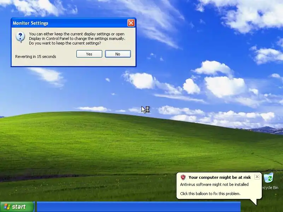Close the Monitor Settings dialog
283x212 pixels.
point(131,23)
